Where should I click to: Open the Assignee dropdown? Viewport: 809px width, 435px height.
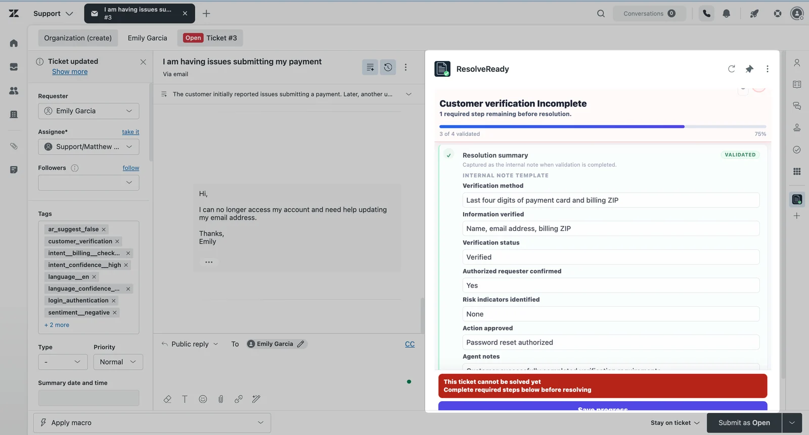(x=88, y=147)
